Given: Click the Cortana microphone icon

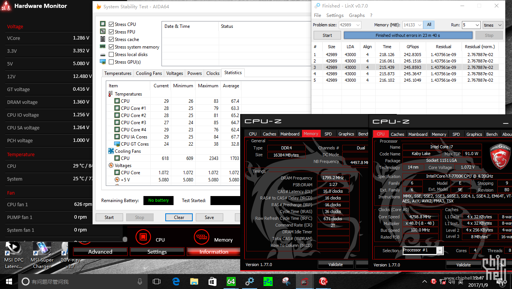Looking at the screenshot, I should [x=140, y=281].
